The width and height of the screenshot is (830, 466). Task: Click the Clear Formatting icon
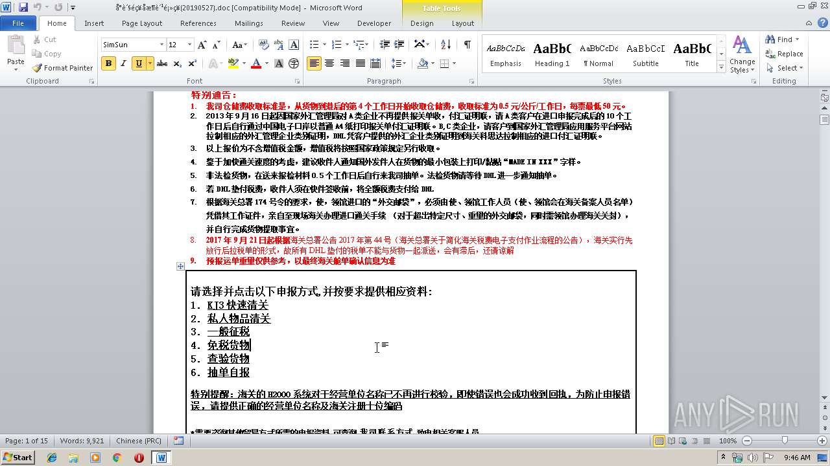tap(264, 45)
